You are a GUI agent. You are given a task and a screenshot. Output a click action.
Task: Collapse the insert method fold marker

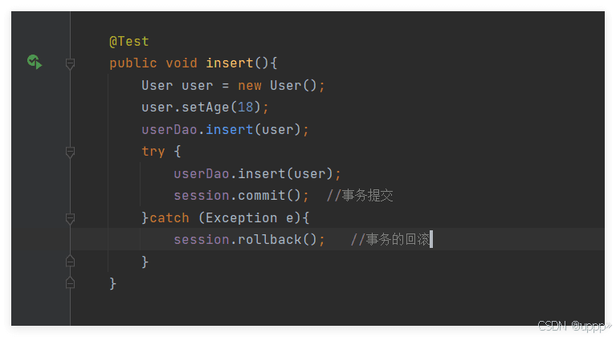tap(71, 63)
